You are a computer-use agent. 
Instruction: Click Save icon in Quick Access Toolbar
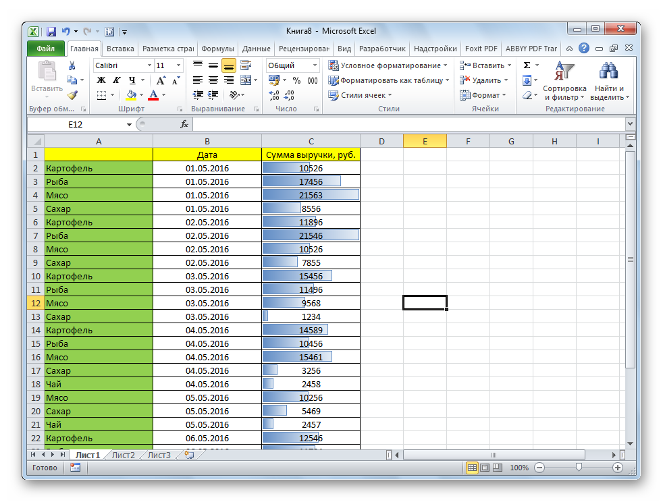coord(51,31)
